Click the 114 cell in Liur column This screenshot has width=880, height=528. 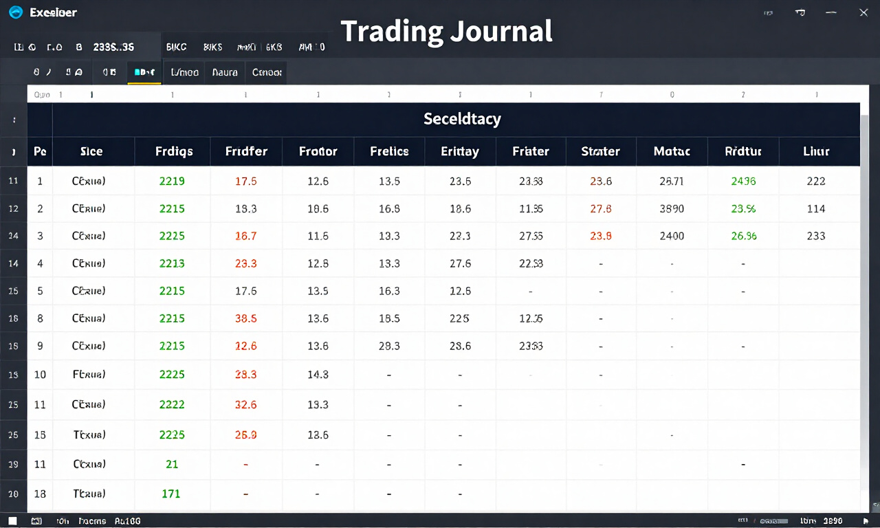pyautogui.click(x=816, y=209)
